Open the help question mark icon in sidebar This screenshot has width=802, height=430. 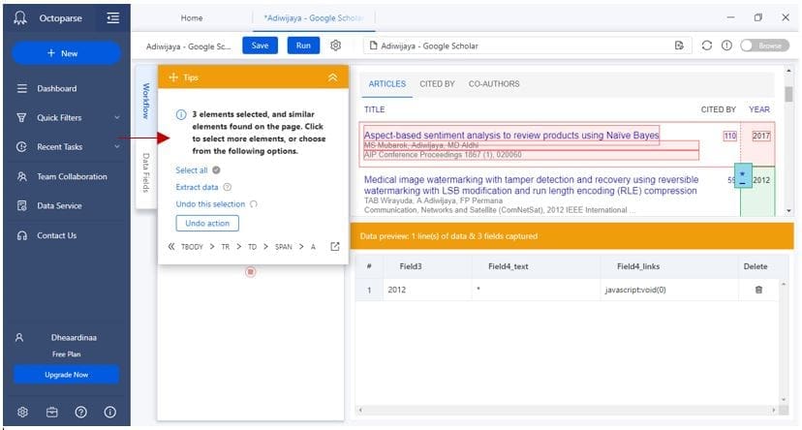pos(80,412)
